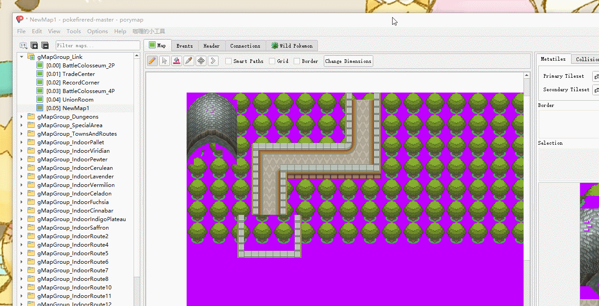
Task: Click the porymap title bar logo
Action: (x=20, y=19)
